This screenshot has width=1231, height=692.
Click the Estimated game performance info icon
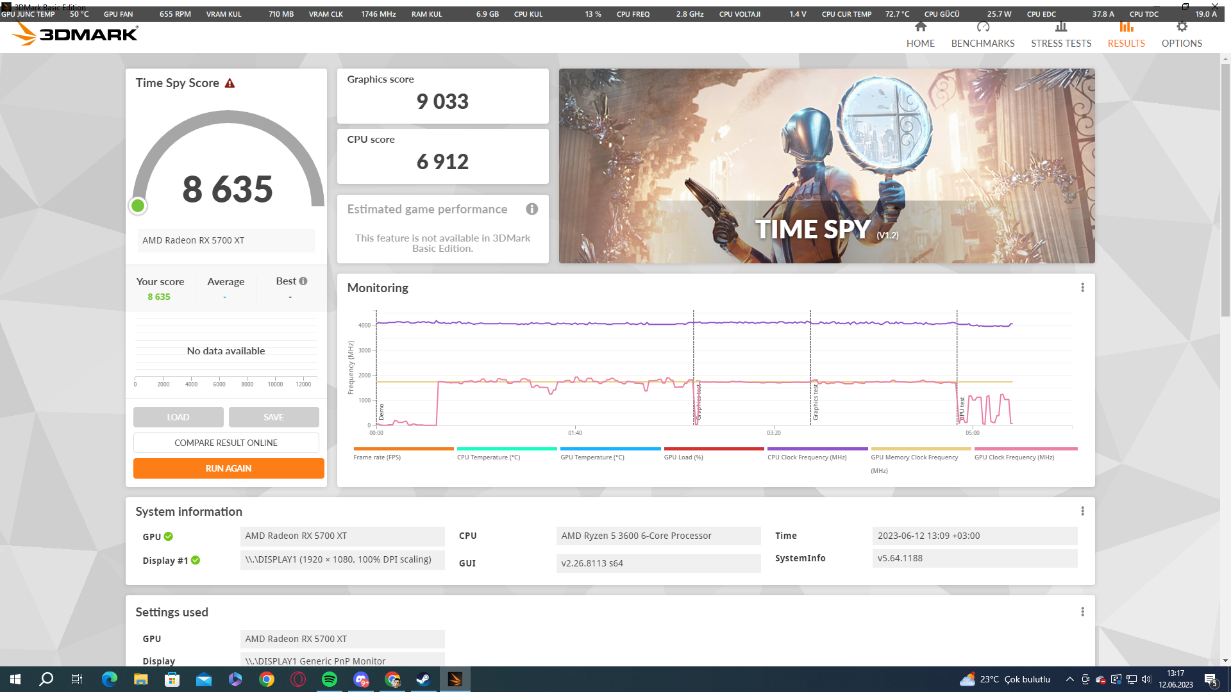click(532, 209)
